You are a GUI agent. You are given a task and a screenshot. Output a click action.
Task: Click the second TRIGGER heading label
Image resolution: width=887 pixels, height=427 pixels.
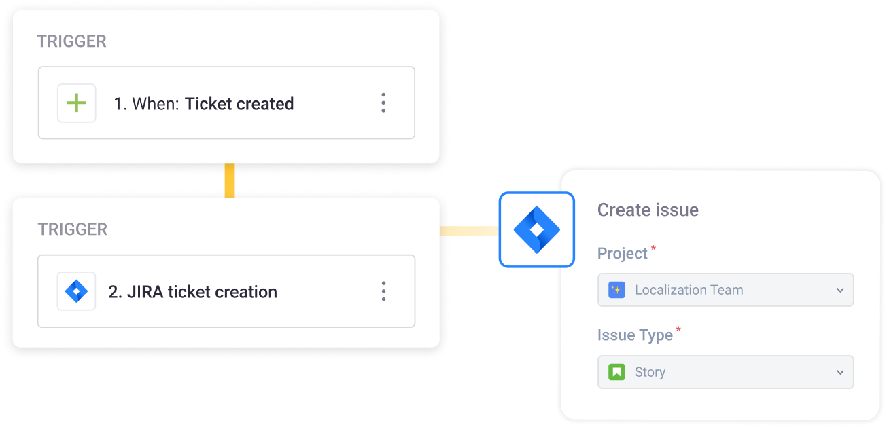coord(72,229)
